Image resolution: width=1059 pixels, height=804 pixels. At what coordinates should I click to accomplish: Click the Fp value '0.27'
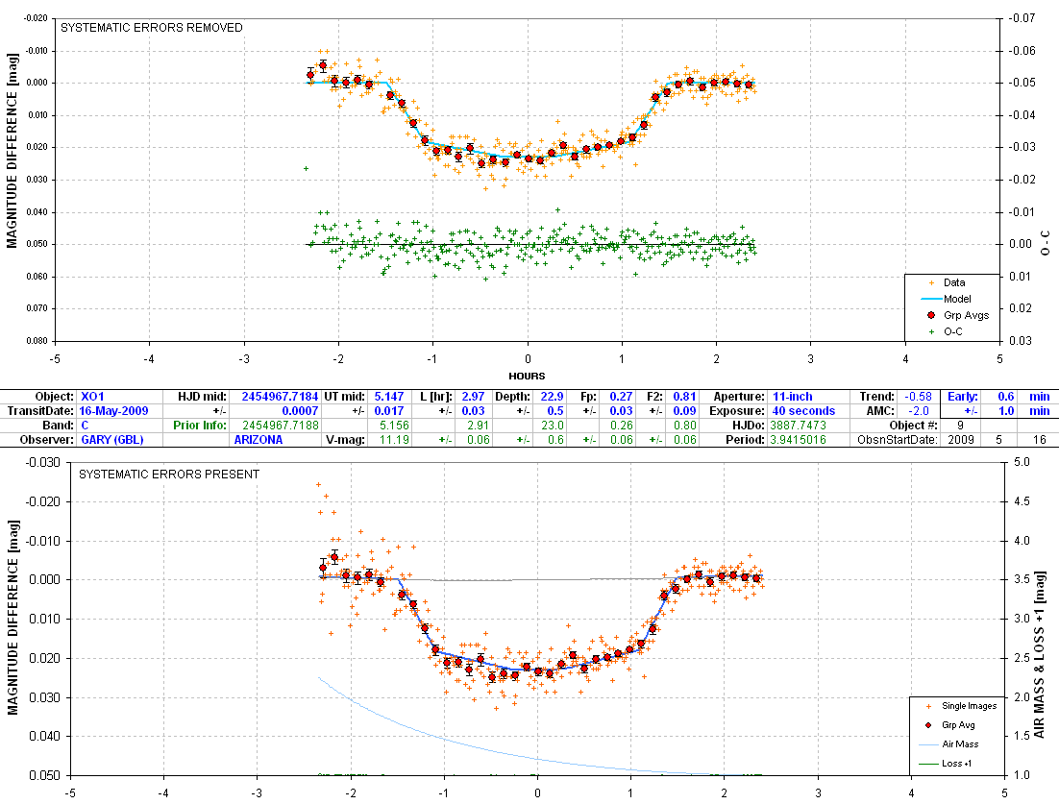[x=622, y=397]
